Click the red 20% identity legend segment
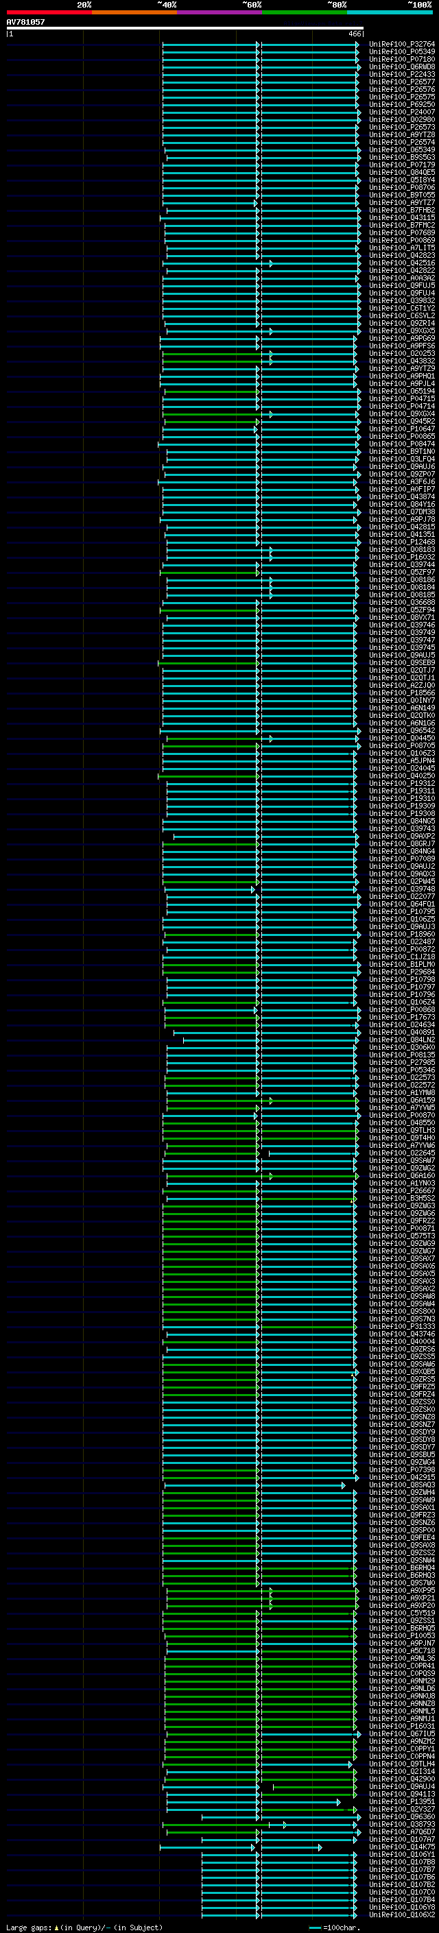 49,12
